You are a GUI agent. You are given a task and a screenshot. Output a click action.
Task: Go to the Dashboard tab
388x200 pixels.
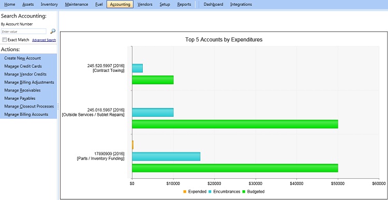[213, 4]
